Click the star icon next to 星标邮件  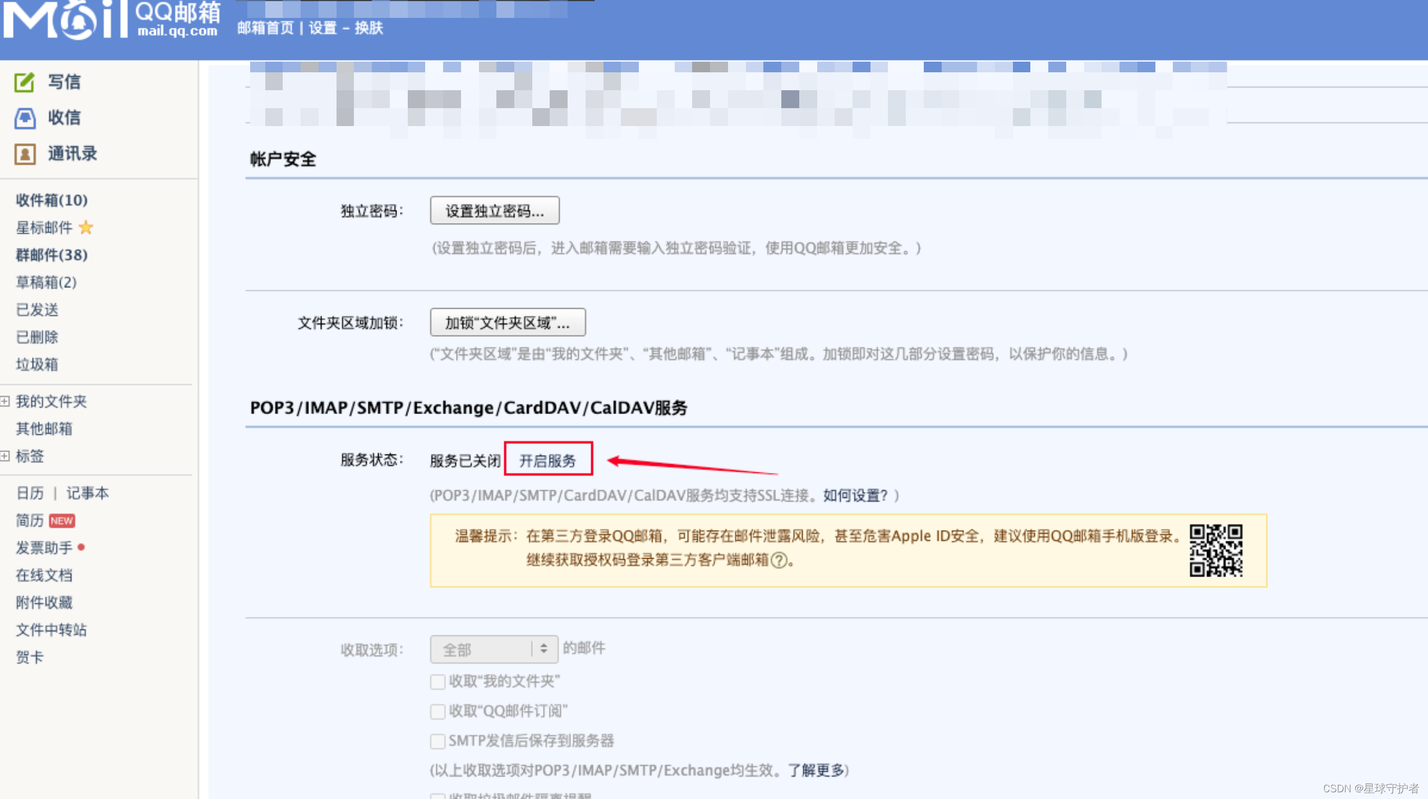coord(86,227)
